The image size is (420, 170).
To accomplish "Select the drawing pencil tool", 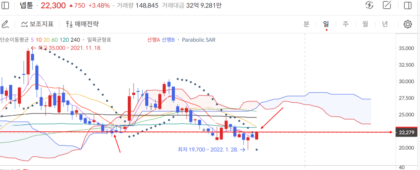I will coord(5,24).
